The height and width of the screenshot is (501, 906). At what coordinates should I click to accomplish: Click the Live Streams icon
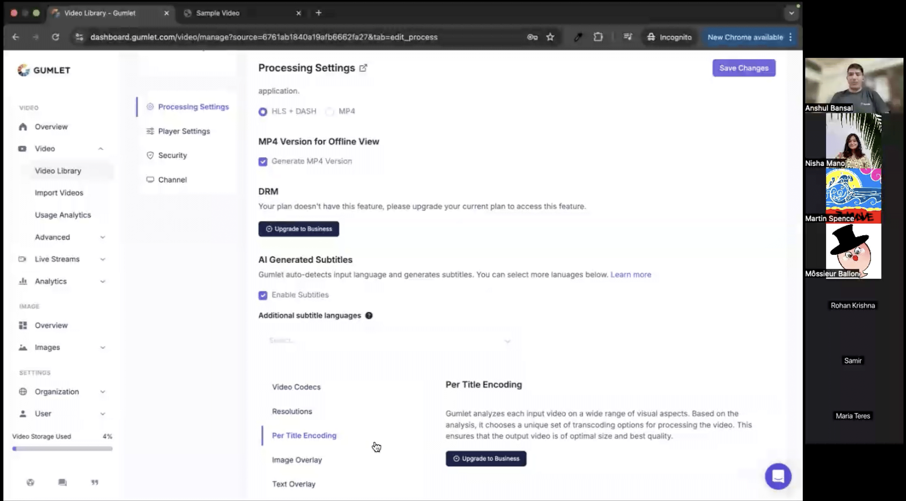[x=22, y=259]
